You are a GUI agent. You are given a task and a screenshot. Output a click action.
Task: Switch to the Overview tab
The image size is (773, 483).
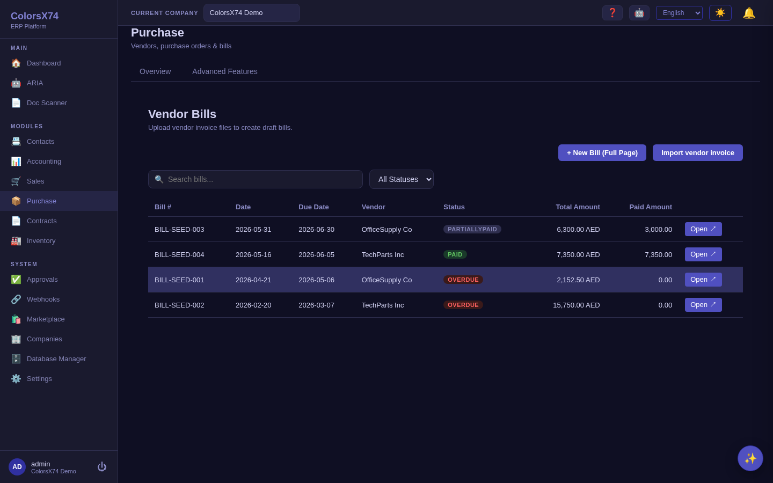(155, 71)
